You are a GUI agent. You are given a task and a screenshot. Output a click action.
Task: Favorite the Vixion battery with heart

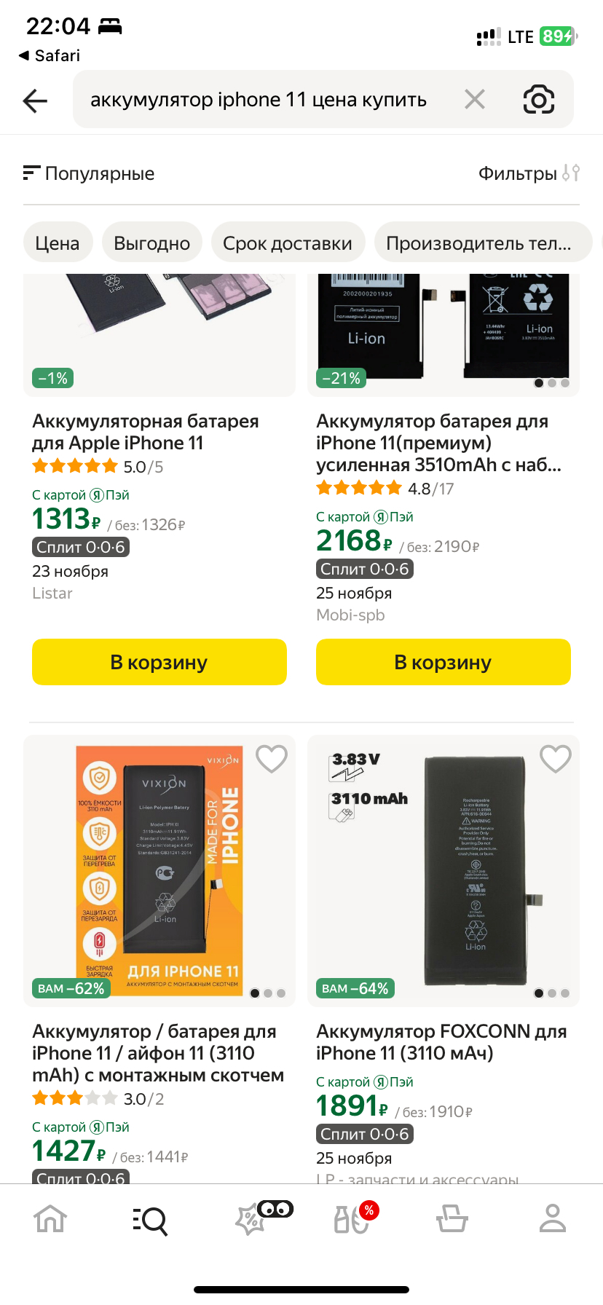coord(272,759)
